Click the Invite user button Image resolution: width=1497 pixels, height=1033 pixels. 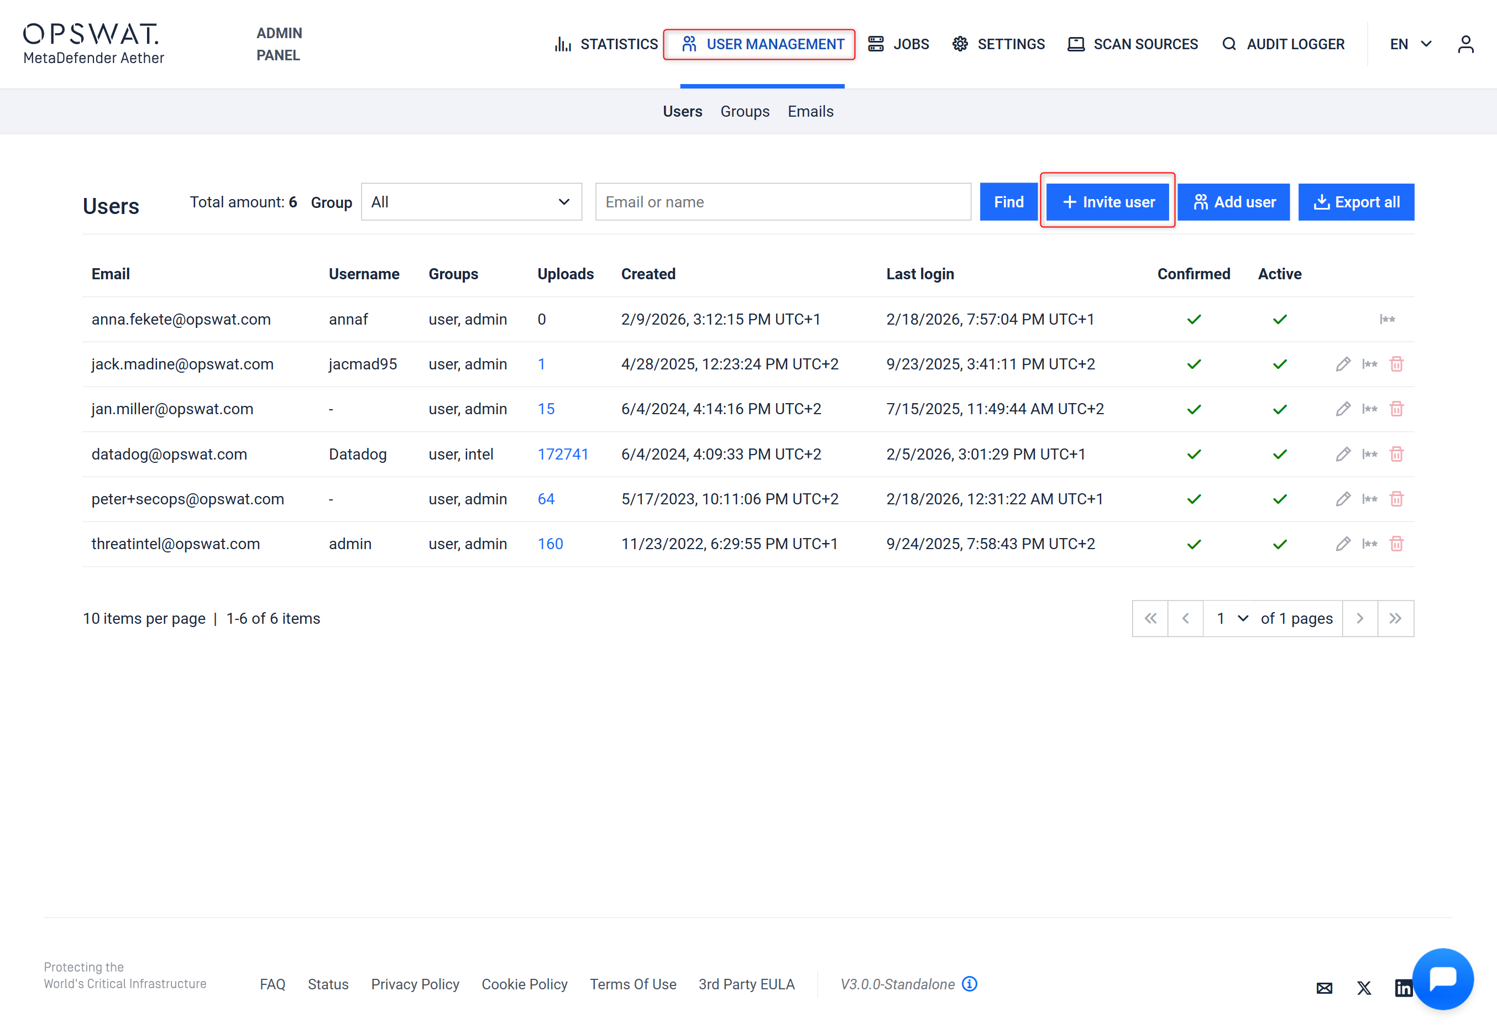(x=1107, y=202)
